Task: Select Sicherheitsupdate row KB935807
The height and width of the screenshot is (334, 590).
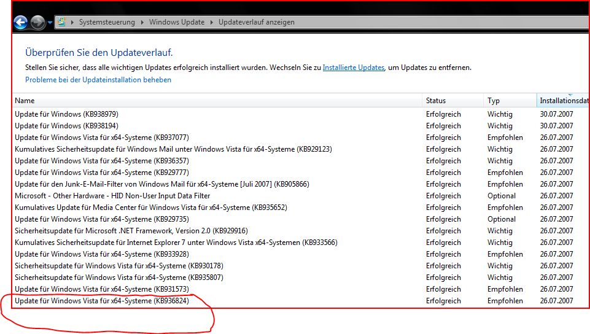Action: click(300, 277)
